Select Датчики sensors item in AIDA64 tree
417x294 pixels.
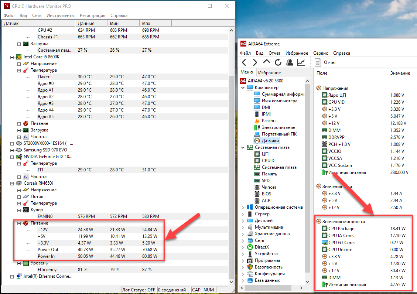pyautogui.click(x=267, y=141)
